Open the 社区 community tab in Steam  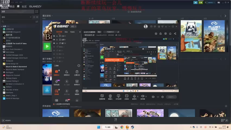(24, 6)
